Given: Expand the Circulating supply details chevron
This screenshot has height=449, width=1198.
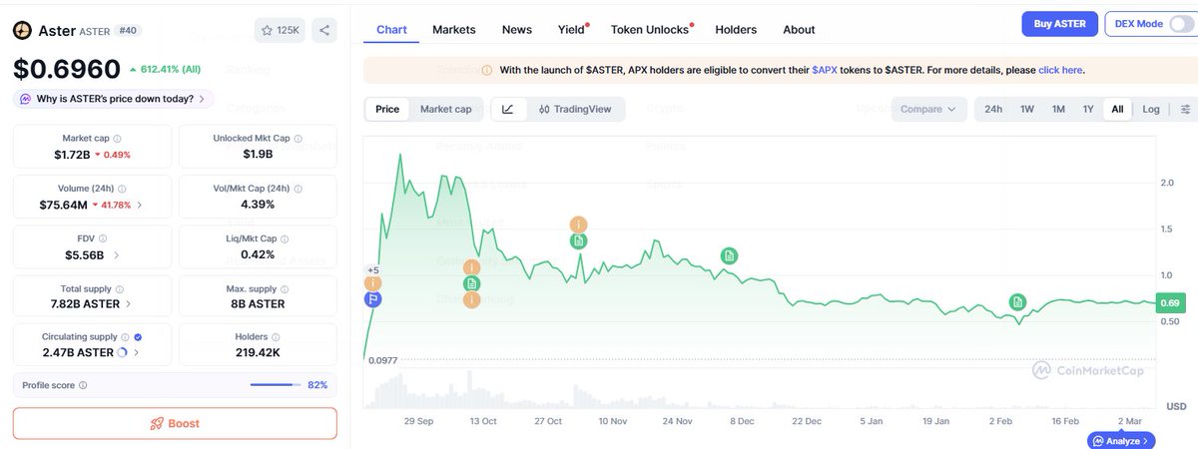Looking at the screenshot, I should point(136,352).
